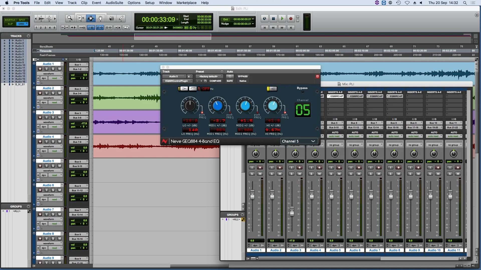Open Audio 5 track selector in plug-in
Image resolution: width=481 pixels, height=270 pixels.
tap(175, 76)
